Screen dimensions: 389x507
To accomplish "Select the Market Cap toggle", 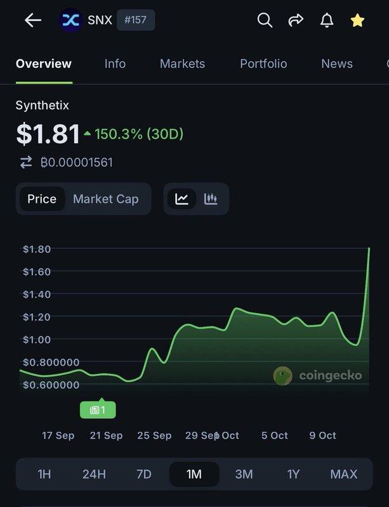I will pyautogui.click(x=105, y=199).
